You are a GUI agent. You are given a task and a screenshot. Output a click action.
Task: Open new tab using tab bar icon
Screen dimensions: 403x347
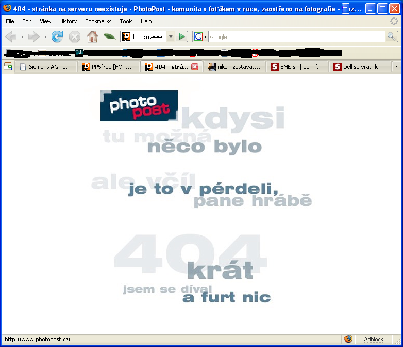tap(8, 67)
